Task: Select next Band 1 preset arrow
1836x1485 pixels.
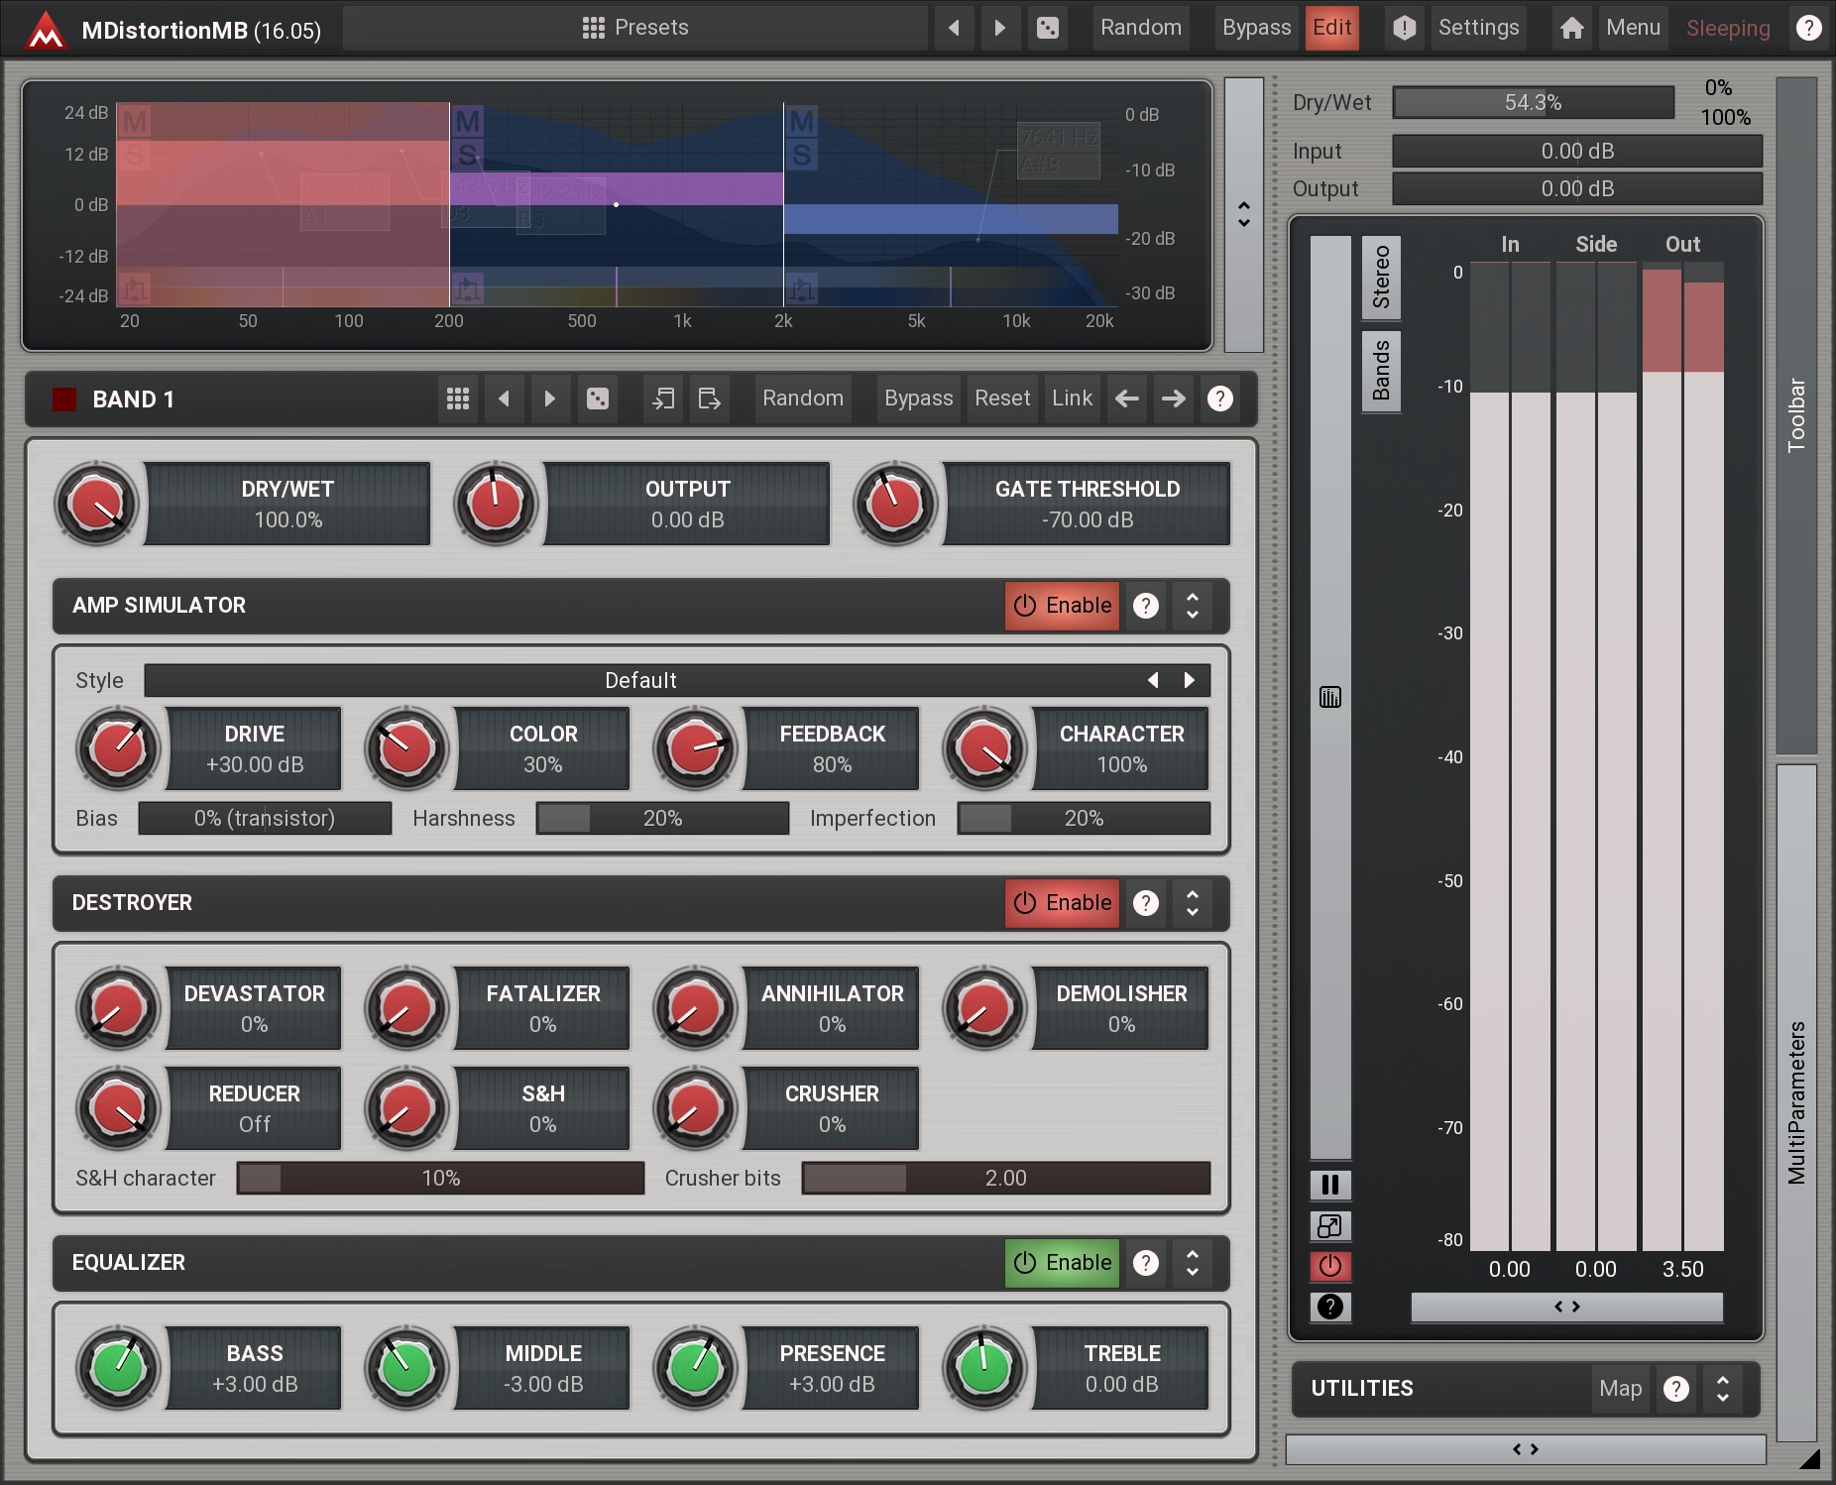Action: coord(549,399)
